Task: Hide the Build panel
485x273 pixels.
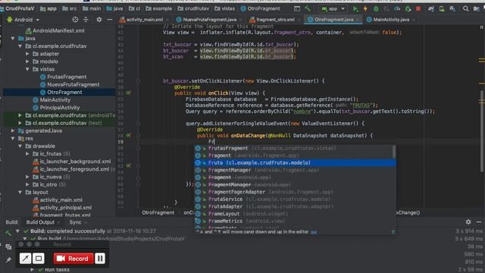Action: tap(479, 222)
